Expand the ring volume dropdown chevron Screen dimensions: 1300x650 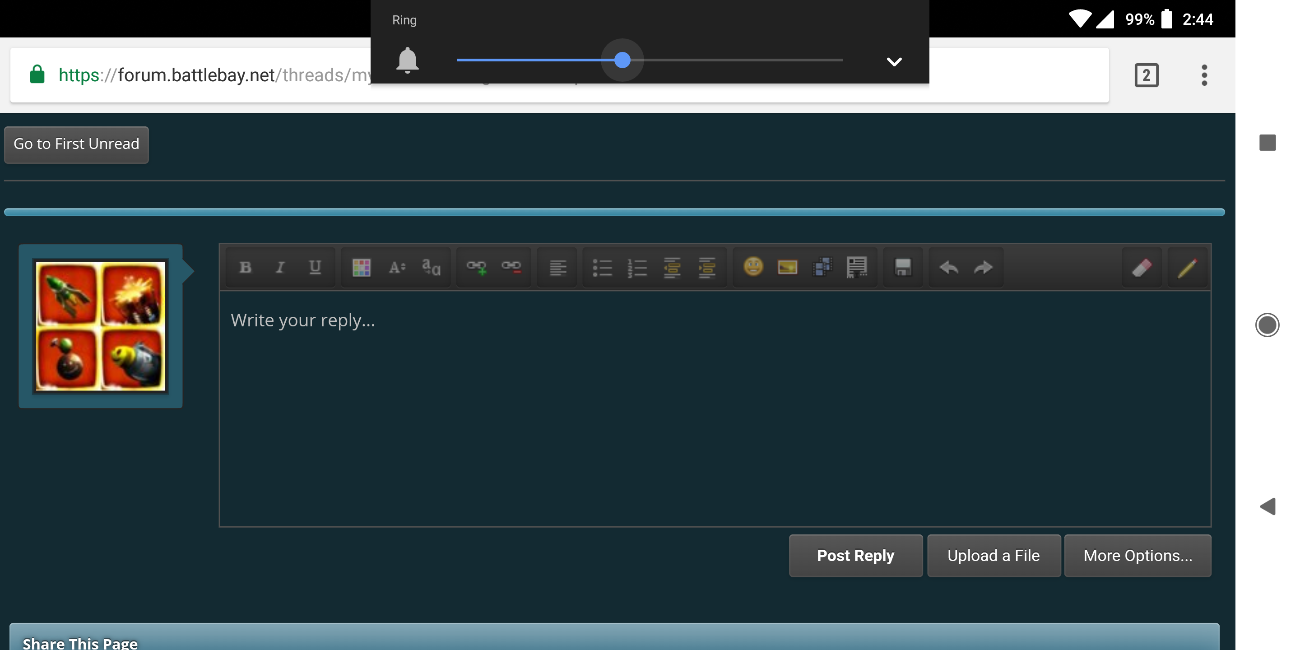894,61
